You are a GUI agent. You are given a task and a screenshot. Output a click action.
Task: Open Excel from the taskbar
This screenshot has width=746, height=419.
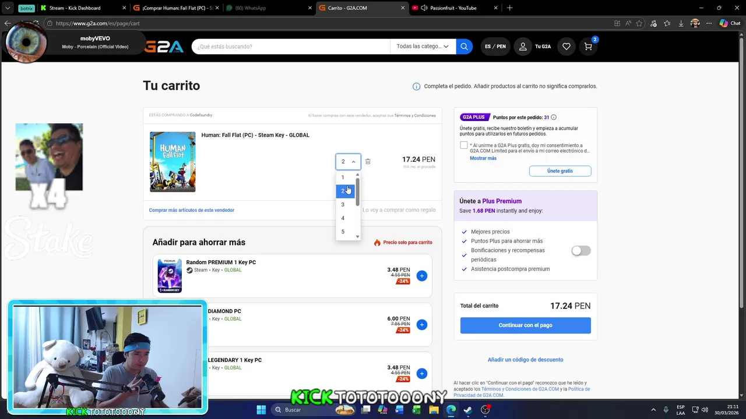tap(417, 410)
